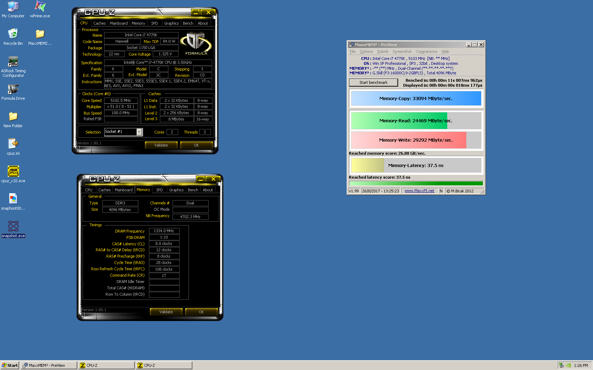
Task: Click the Core Voltage 1.325 V value
Action: point(165,54)
